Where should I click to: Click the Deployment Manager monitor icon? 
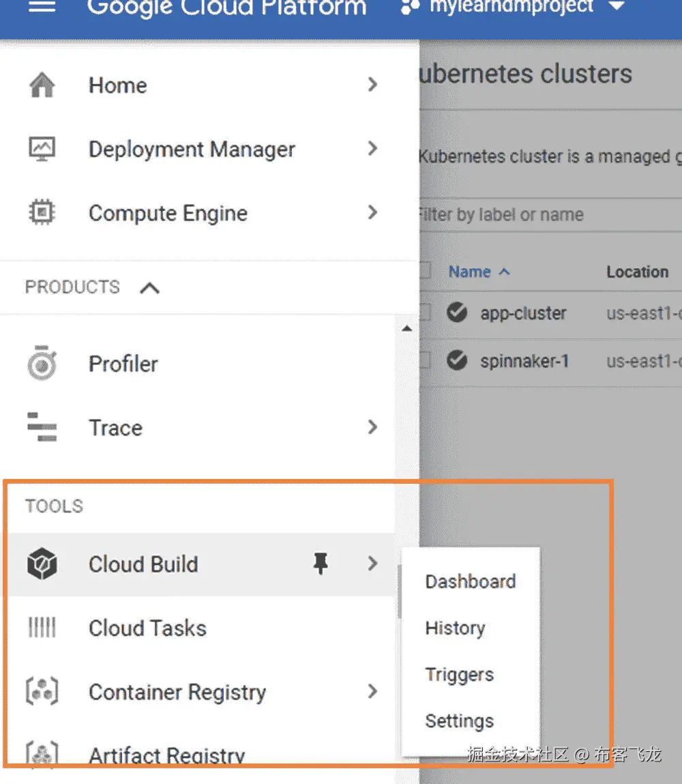tap(42, 149)
